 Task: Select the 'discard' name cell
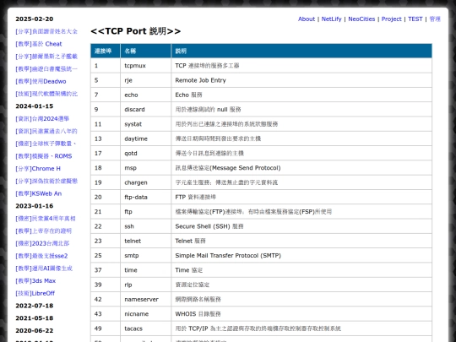tap(146, 109)
